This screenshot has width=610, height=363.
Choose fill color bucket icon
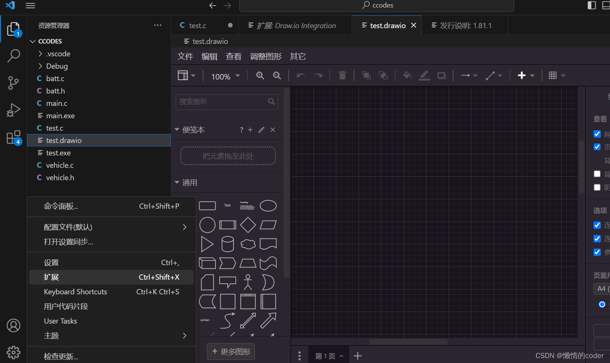(x=407, y=75)
